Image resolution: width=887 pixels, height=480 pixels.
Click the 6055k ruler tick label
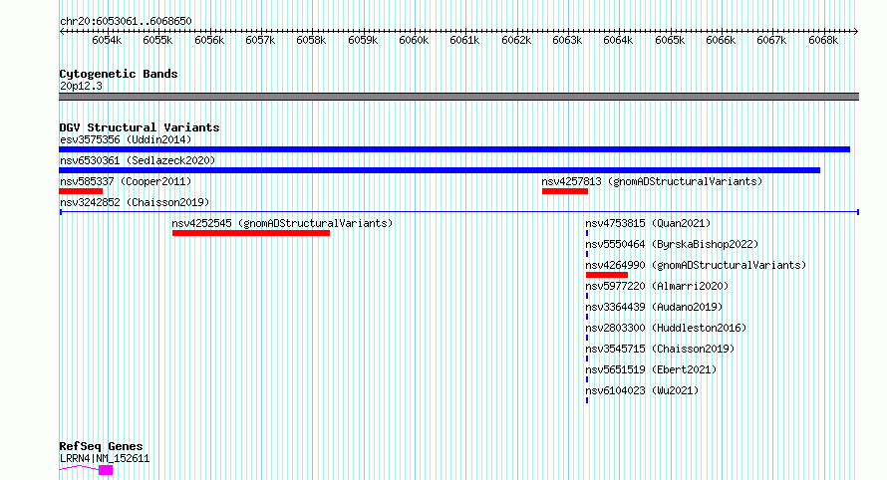coord(157,40)
